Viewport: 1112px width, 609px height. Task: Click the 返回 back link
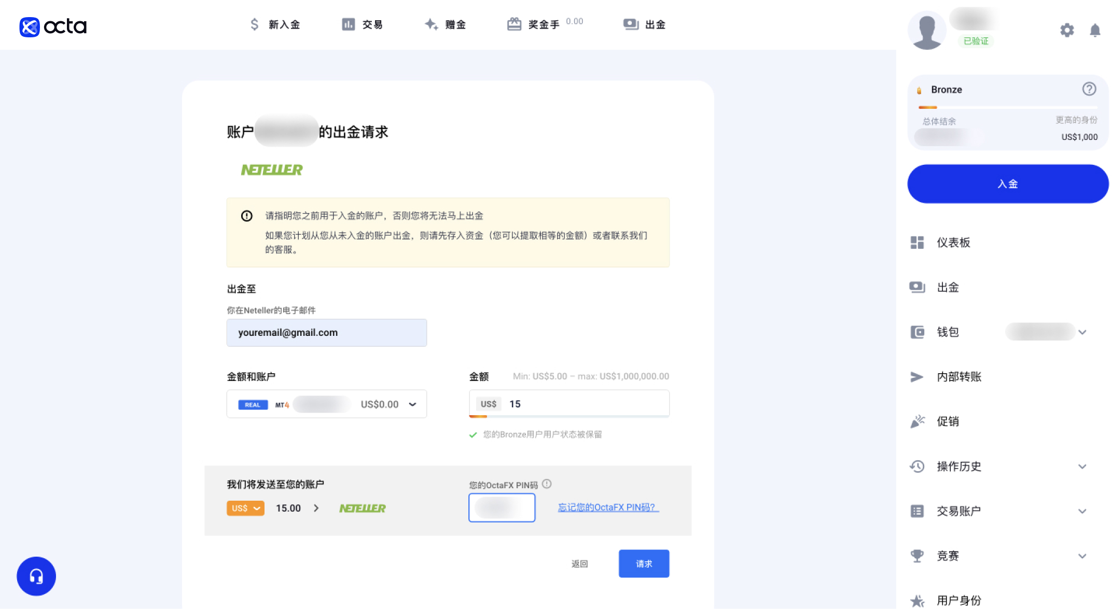click(x=579, y=564)
